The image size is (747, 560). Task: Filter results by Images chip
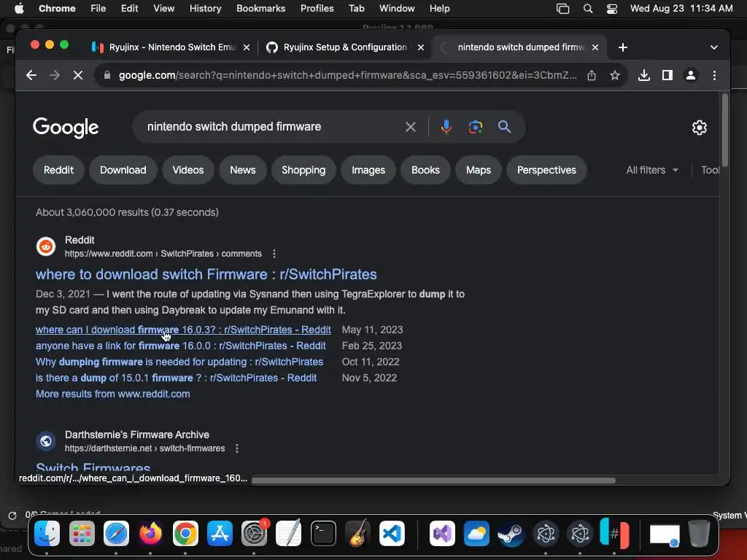click(x=368, y=170)
